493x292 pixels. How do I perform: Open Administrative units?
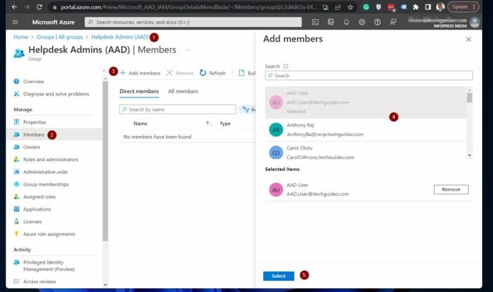click(x=46, y=172)
